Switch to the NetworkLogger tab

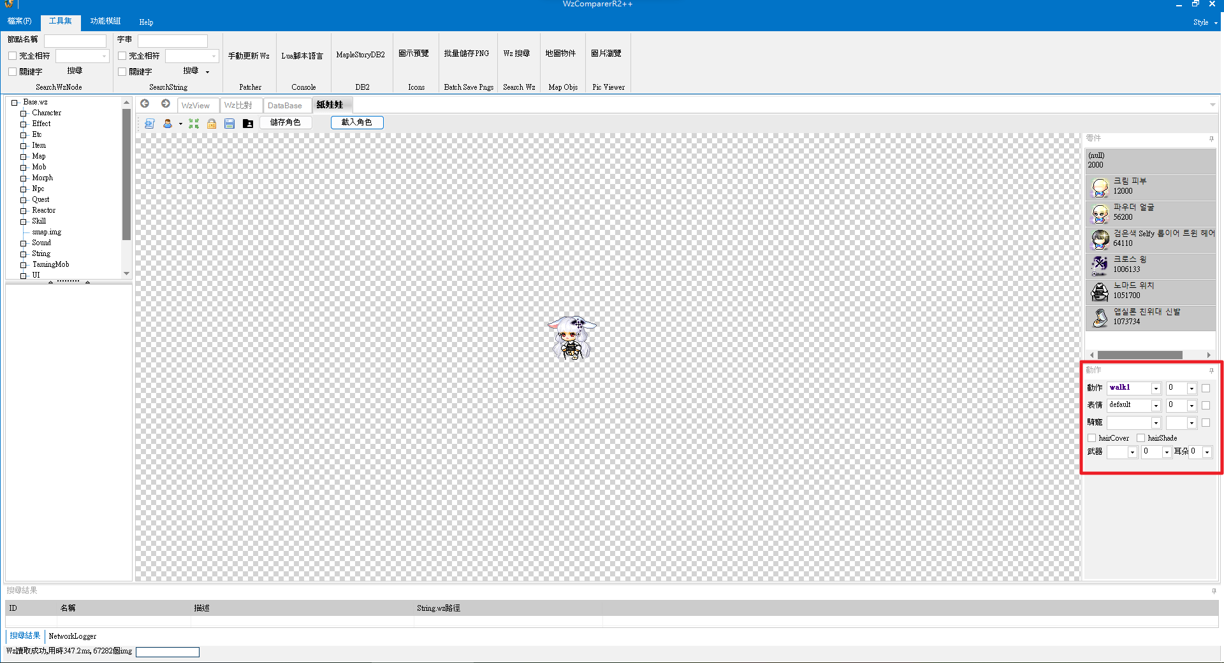pos(73,636)
